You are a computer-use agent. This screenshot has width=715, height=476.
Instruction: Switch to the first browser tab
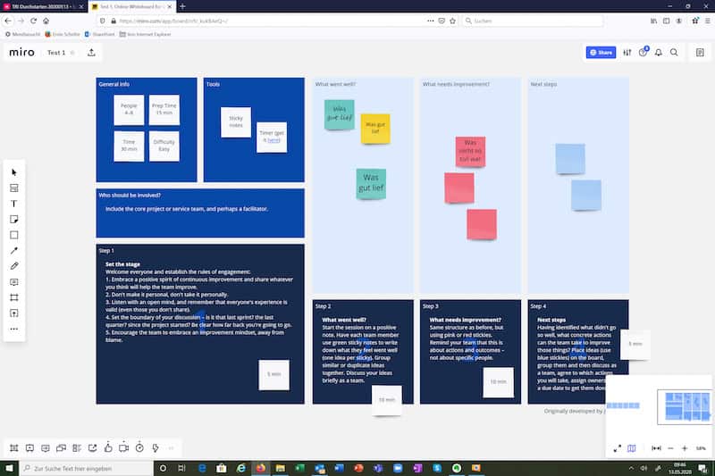point(44,6)
